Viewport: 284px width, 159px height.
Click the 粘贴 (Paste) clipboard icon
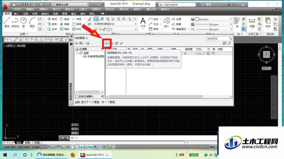tap(268, 23)
